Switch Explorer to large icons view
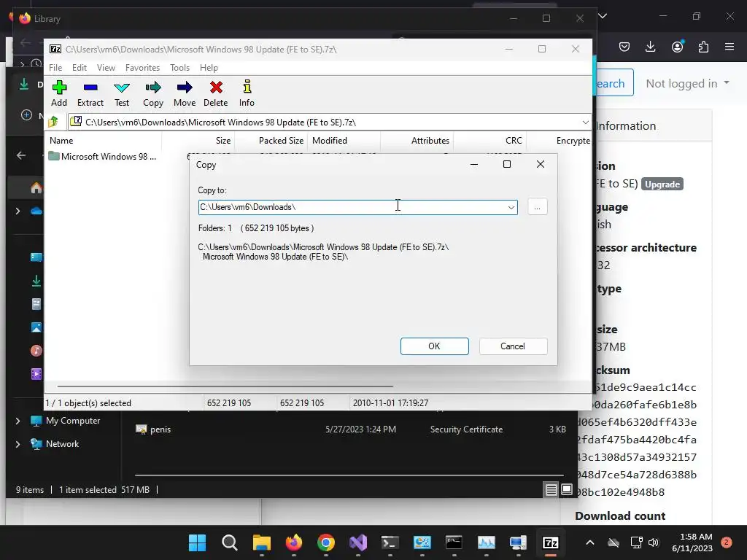747x560 pixels. (567, 489)
